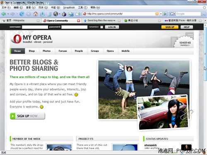The image size is (207, 155).
Task: Click the green play arrow on Sign Up Now
Action: (x=13, y=116)
